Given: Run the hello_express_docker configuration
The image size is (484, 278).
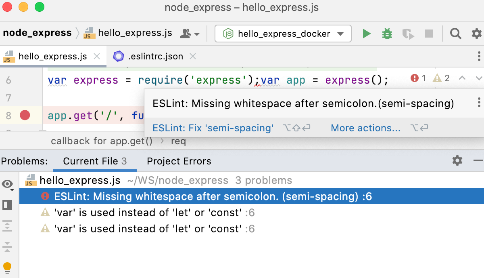Looking at the screenshot, I should pyautogui.click(x=367, y=34).
